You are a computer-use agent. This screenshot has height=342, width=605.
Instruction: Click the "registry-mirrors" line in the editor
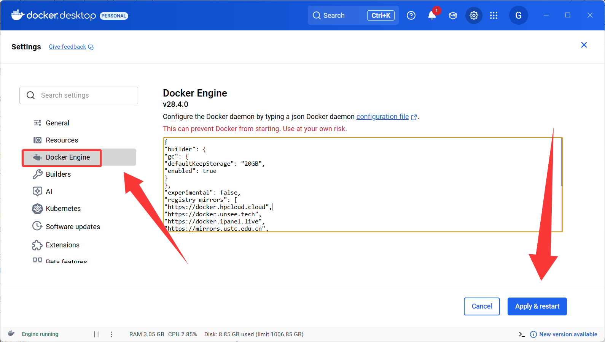tap(201, 200)
